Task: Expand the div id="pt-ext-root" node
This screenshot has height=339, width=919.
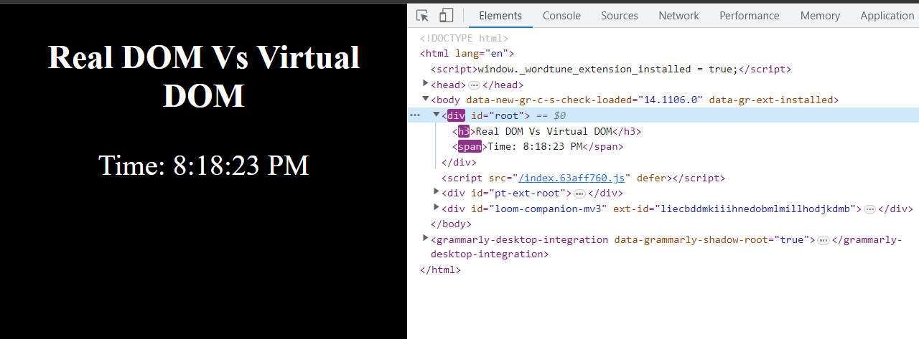Action: 437,192
